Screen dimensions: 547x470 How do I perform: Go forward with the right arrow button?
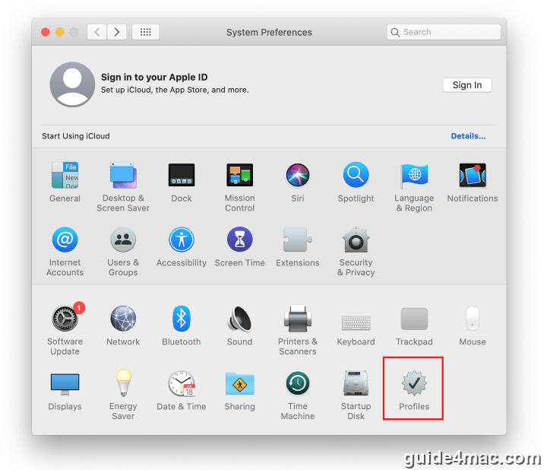click(116, 32)
